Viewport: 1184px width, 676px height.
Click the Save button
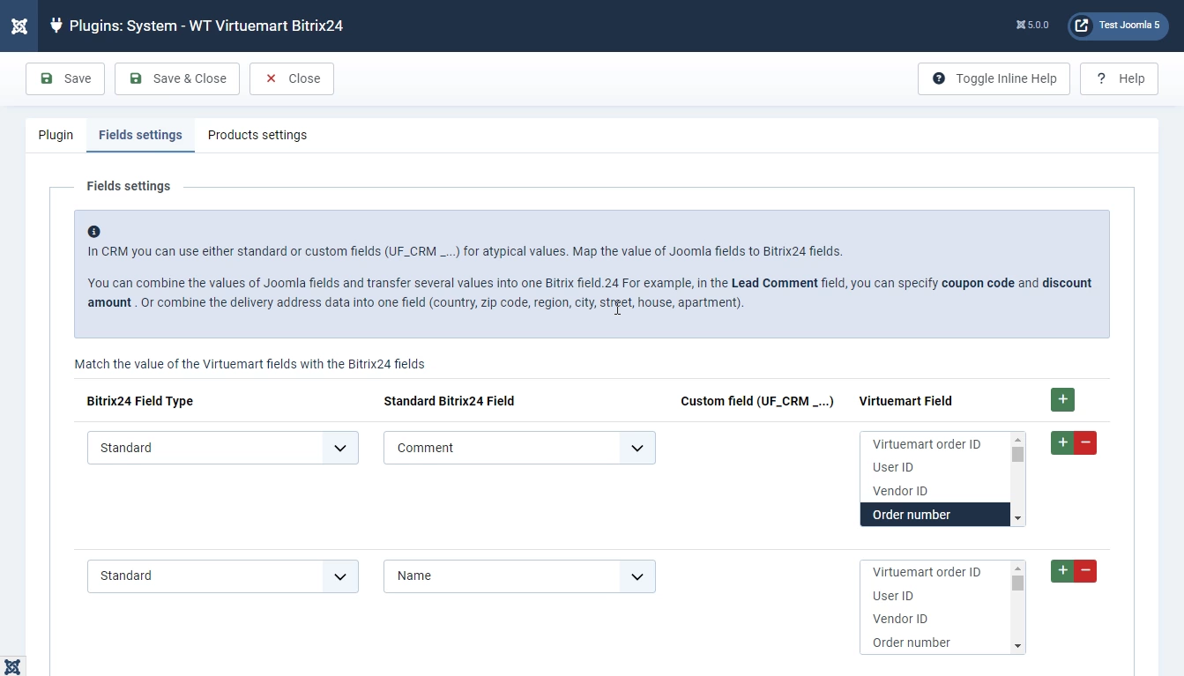point(65,78)
